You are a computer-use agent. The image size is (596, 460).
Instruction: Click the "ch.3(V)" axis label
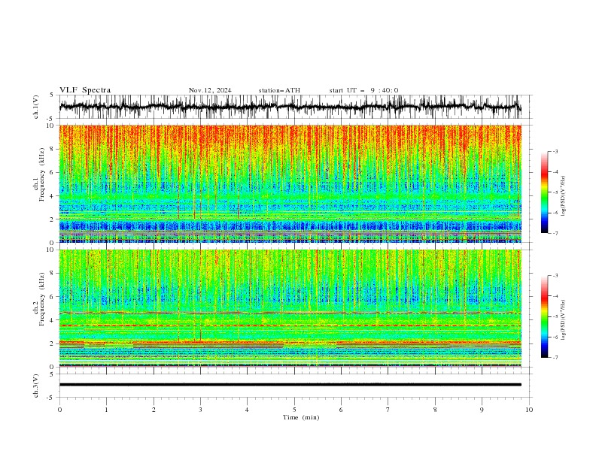[36, 386]
